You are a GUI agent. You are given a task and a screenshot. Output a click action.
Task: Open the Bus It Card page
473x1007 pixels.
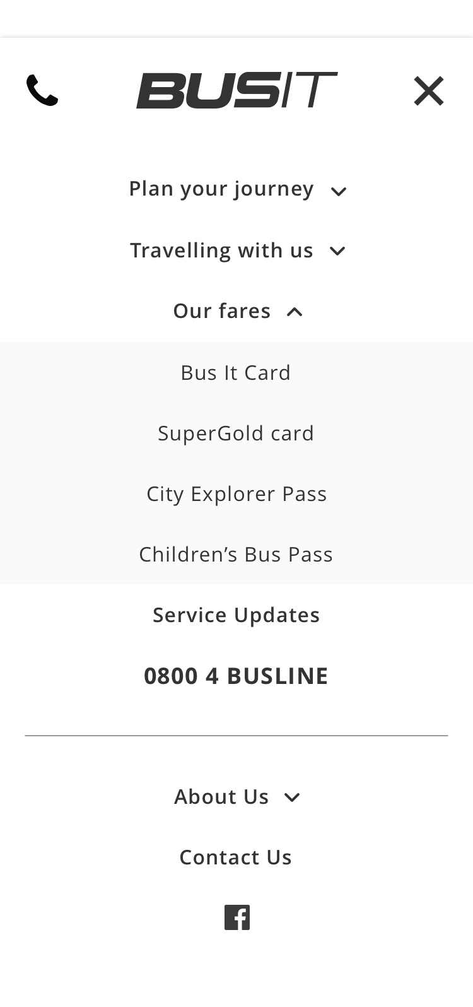tap(236, 373)
